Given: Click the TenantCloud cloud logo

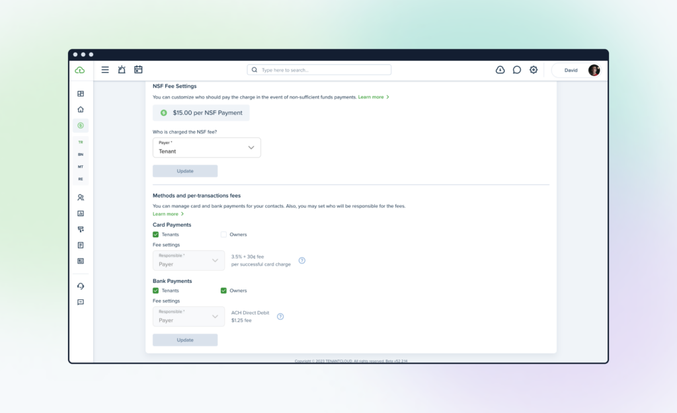Looking at the screenshot, I should pos(80,70).
